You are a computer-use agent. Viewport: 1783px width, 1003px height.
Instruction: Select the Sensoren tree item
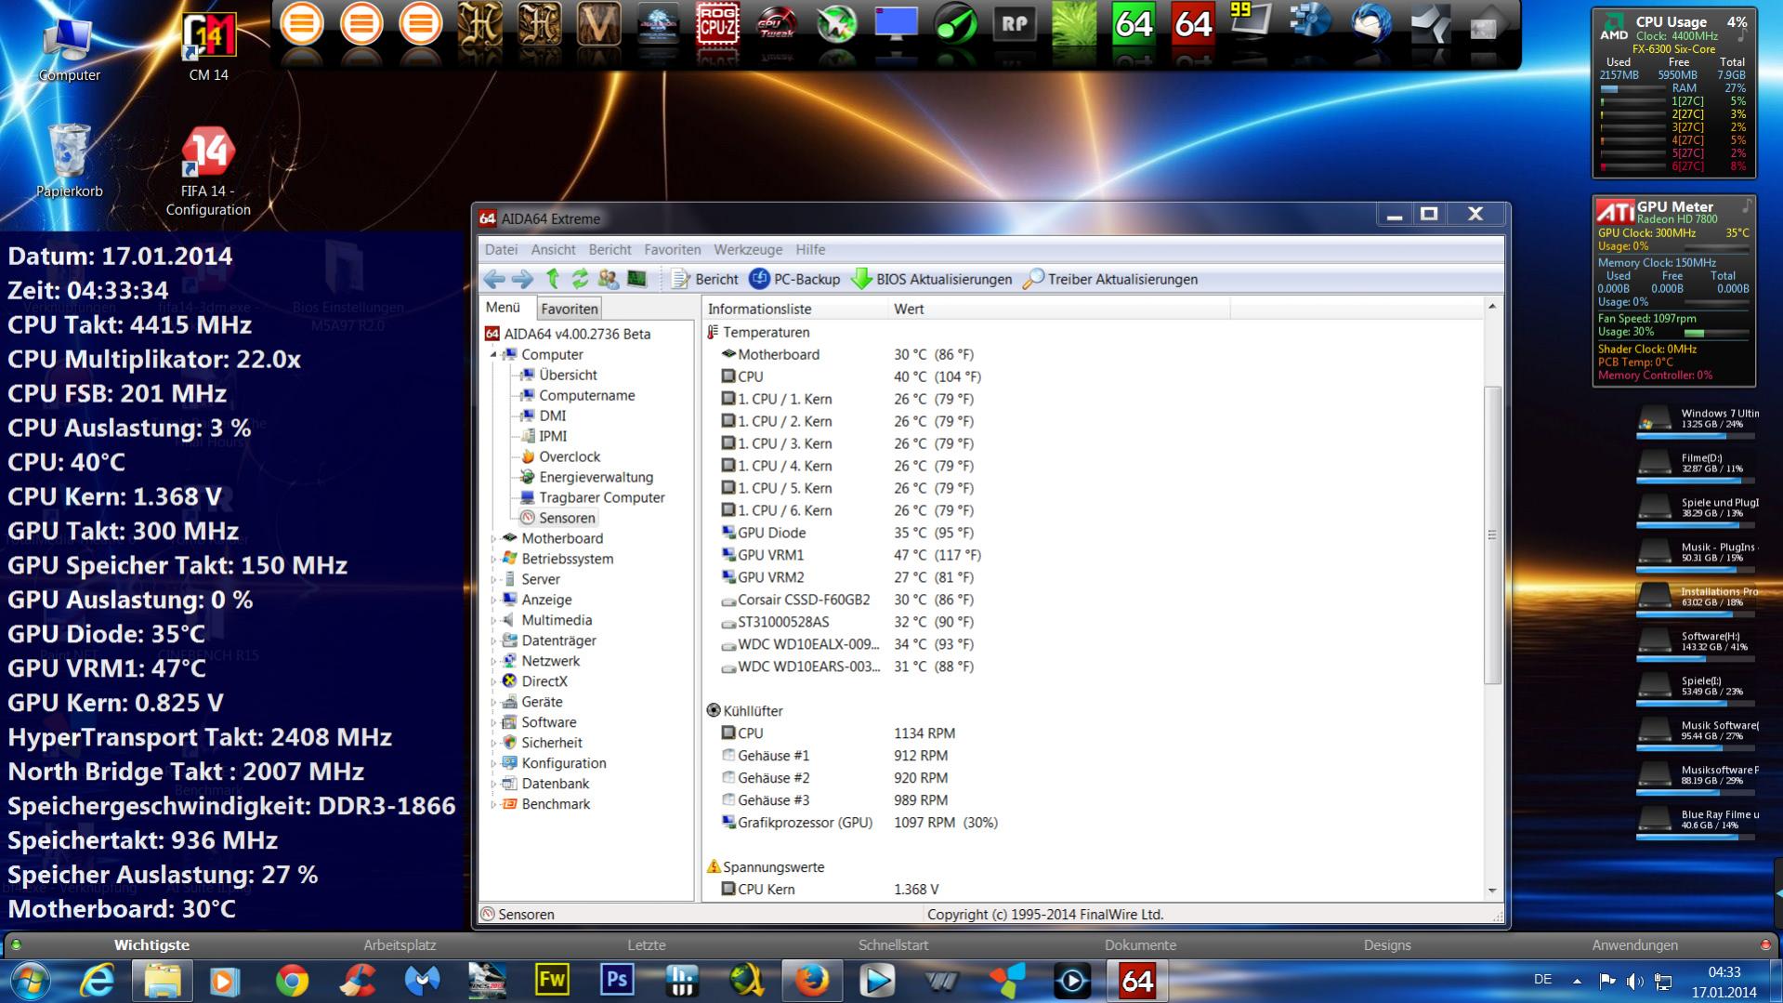point(567,518)
